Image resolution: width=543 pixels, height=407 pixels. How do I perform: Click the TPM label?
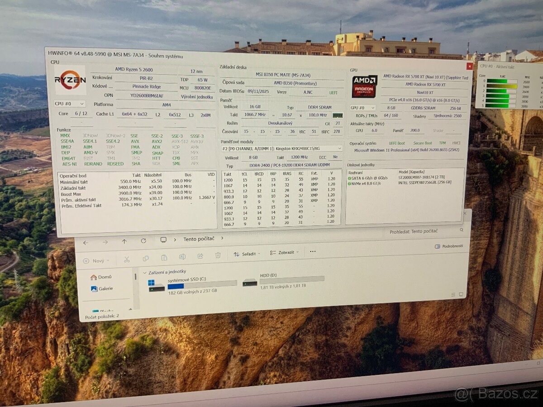coord(442,143)
